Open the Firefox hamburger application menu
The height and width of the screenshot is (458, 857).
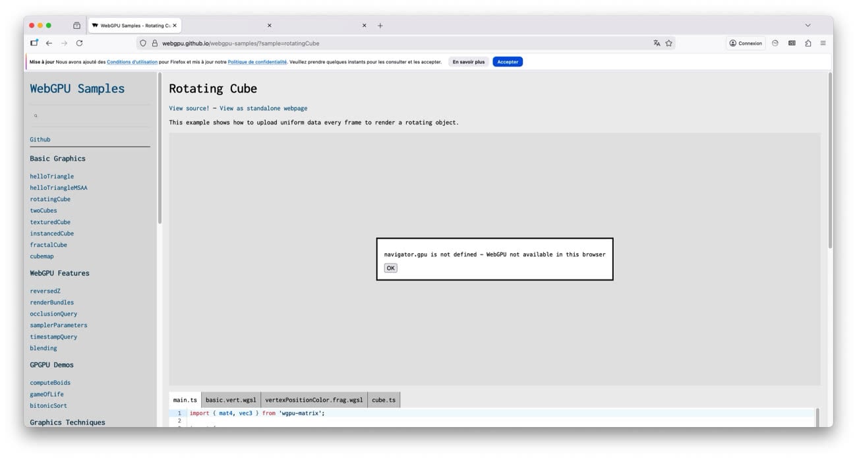click(x=823, y=43)
